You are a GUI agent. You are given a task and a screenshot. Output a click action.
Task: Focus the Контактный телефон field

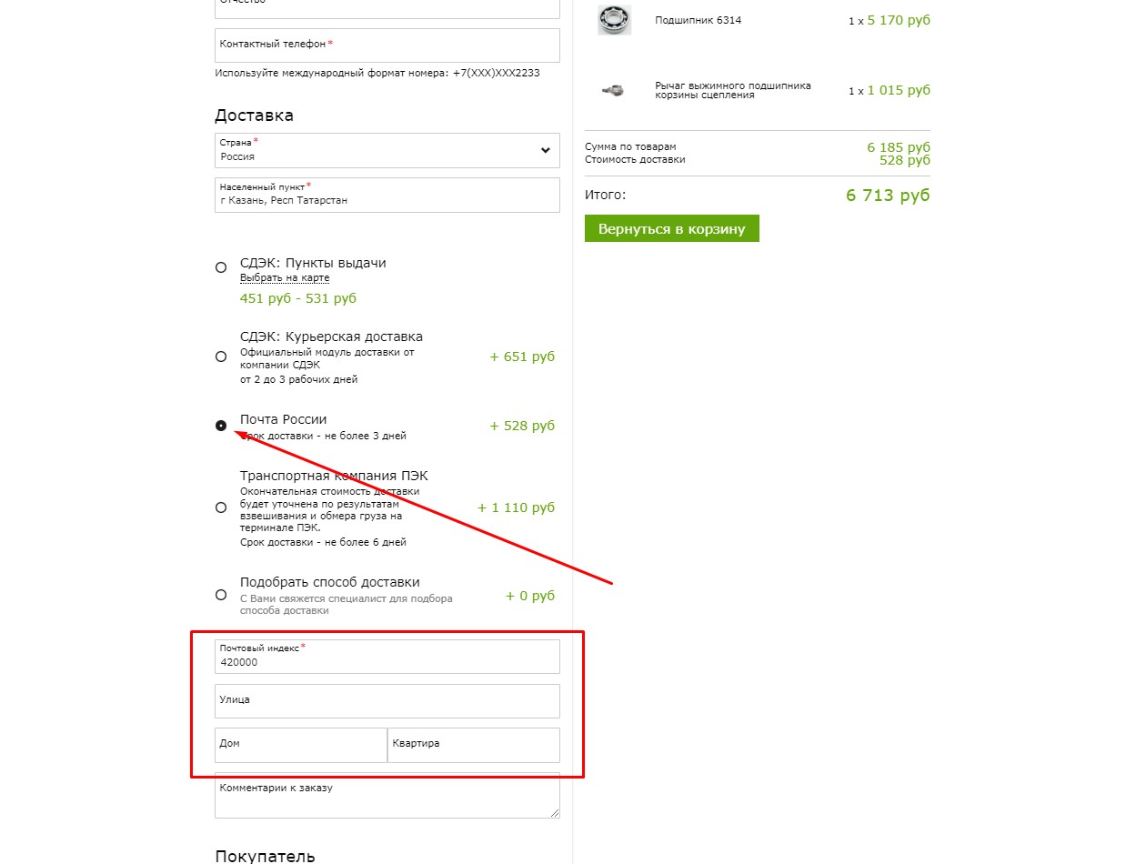pos(387,45)
